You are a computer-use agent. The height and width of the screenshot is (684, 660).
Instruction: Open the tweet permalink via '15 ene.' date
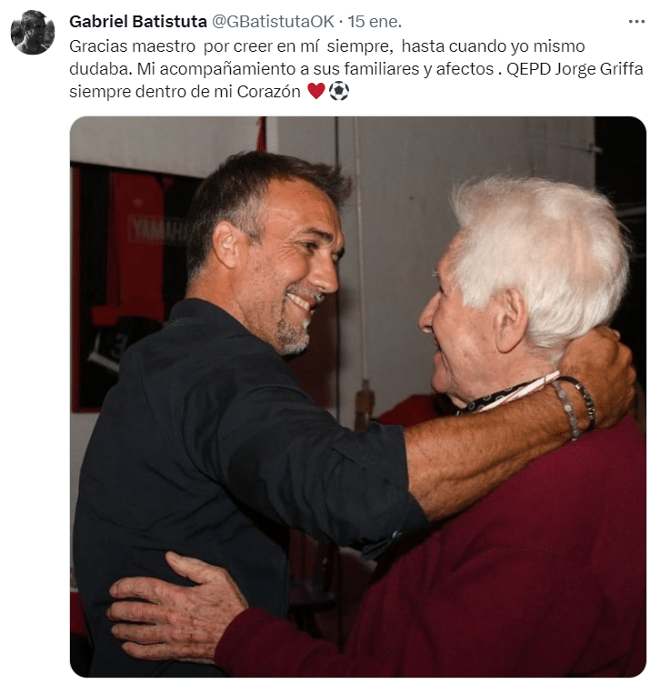pos(375,22)
